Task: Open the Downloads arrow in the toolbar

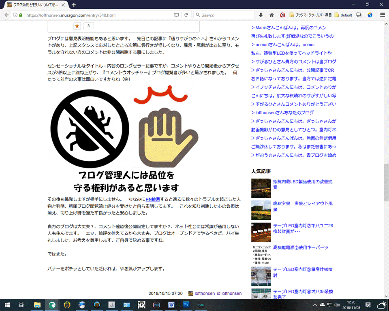Action: pyautogui.click(x=261, y=15)
